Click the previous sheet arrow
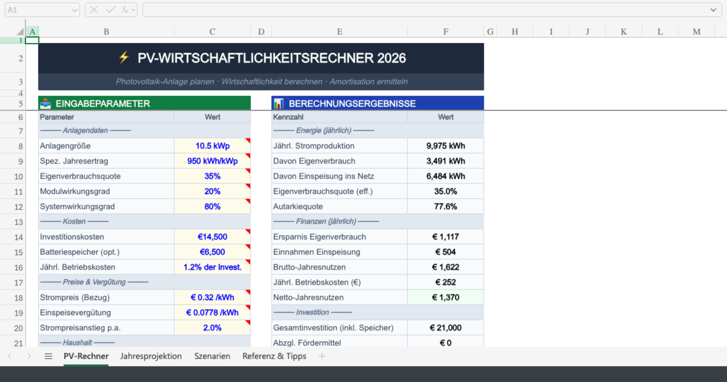The height and width of the screenshot is (382, 727). pos(10,356)
